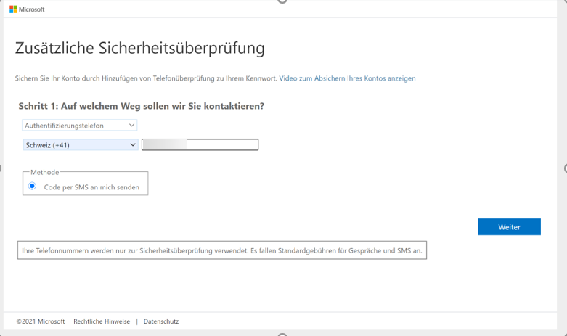
Task: Open the Authentifizierungstelefon contact method dropdown
Action: 80,126
